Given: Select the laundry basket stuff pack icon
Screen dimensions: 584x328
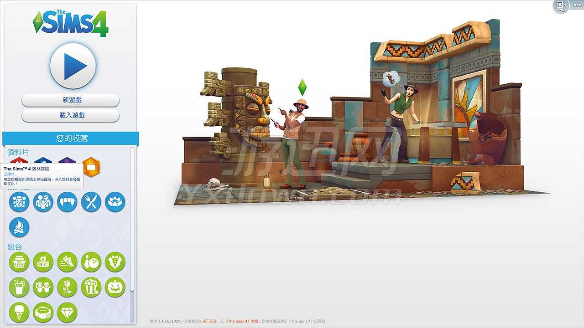Looking at the screenshot, I should pos(19,262).
